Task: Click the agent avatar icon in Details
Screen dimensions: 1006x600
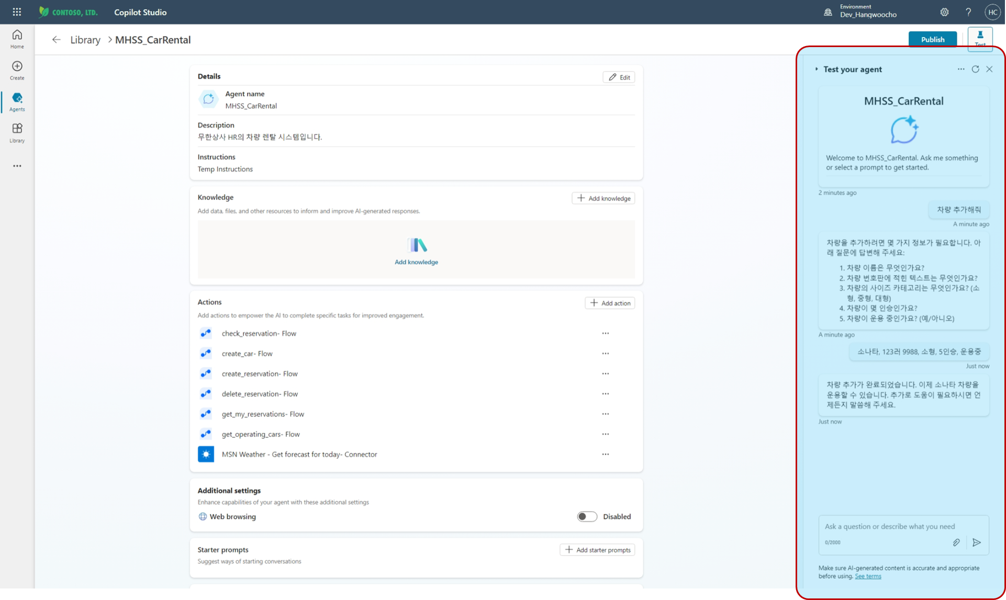Action: 208,99
